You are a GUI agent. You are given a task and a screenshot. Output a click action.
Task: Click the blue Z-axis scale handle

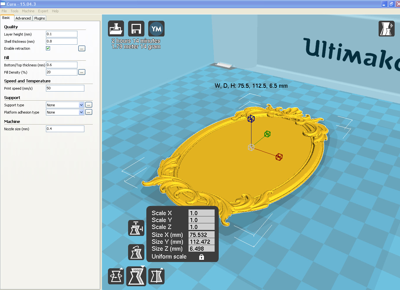click(251, 119)
